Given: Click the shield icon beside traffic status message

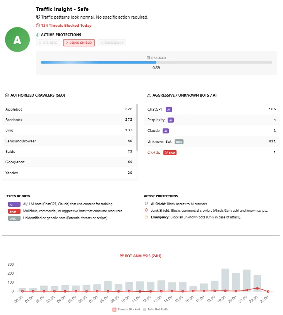Looking at the screenshot, I should point(38,17).
